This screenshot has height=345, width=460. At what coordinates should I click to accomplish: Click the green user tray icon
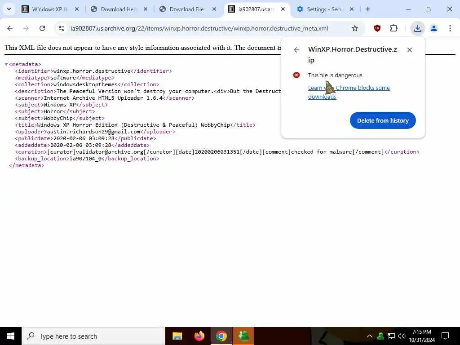pyautogui.click(x=380, y=336)
